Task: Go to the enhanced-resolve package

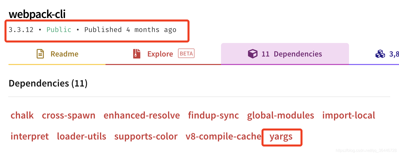Action: click(142, 115)
